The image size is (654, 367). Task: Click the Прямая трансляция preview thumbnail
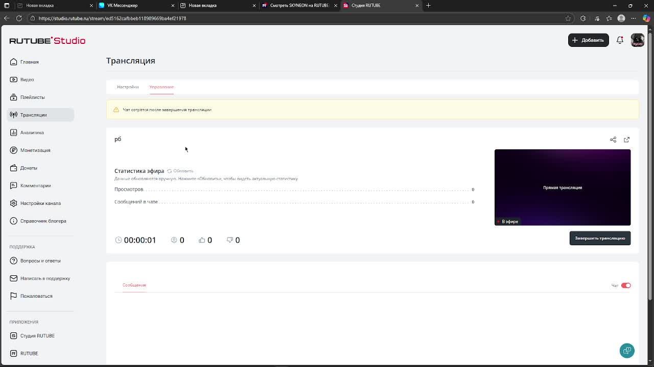563,187
